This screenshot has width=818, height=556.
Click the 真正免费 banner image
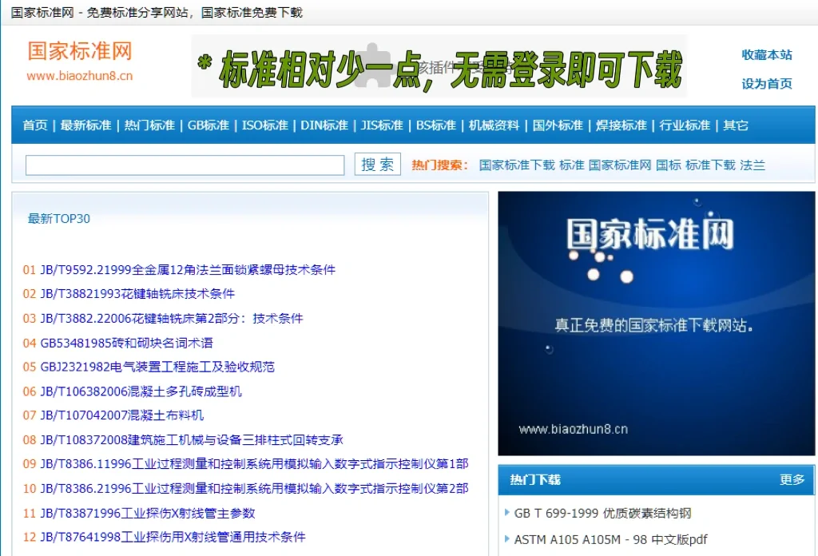[656, 323]
